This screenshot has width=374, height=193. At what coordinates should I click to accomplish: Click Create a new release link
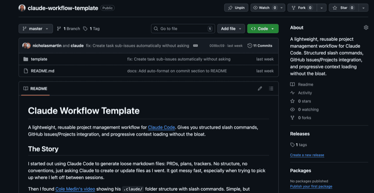307,155
